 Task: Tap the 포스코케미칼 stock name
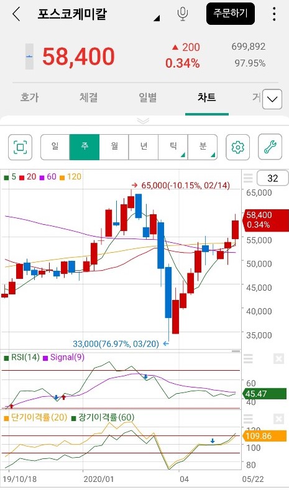click(x=71, y=14)
